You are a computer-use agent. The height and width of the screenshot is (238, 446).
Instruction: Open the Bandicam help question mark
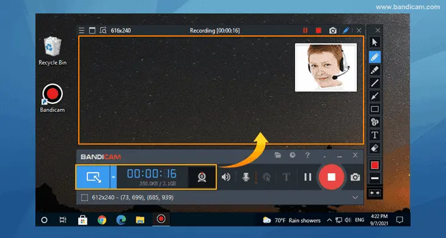click(x=307, y=156)
